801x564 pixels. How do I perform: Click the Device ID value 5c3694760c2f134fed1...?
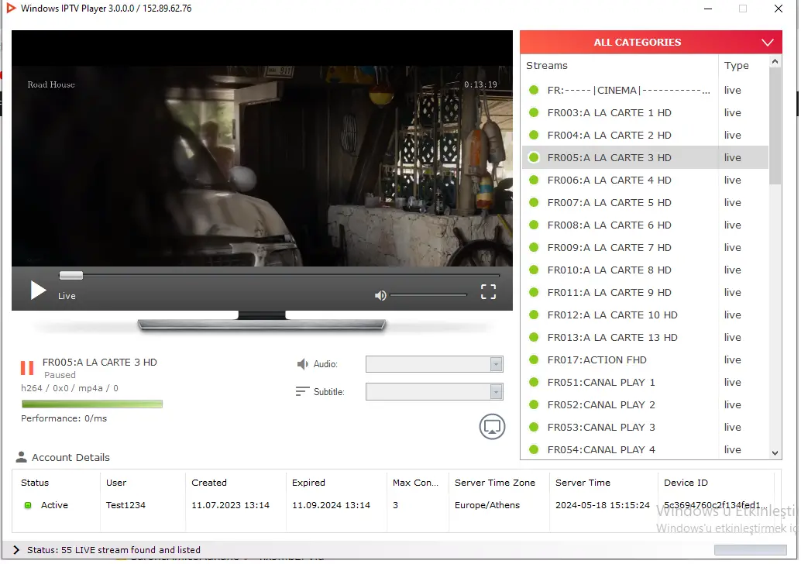click(x=717, y=506)
